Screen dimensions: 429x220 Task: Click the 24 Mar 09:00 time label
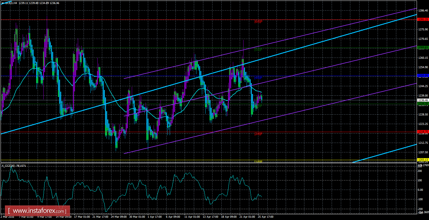coord(119,217)
